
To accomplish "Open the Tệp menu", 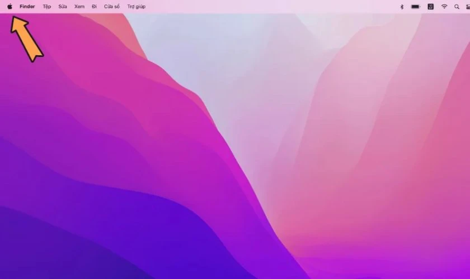I will pos(47,7).
